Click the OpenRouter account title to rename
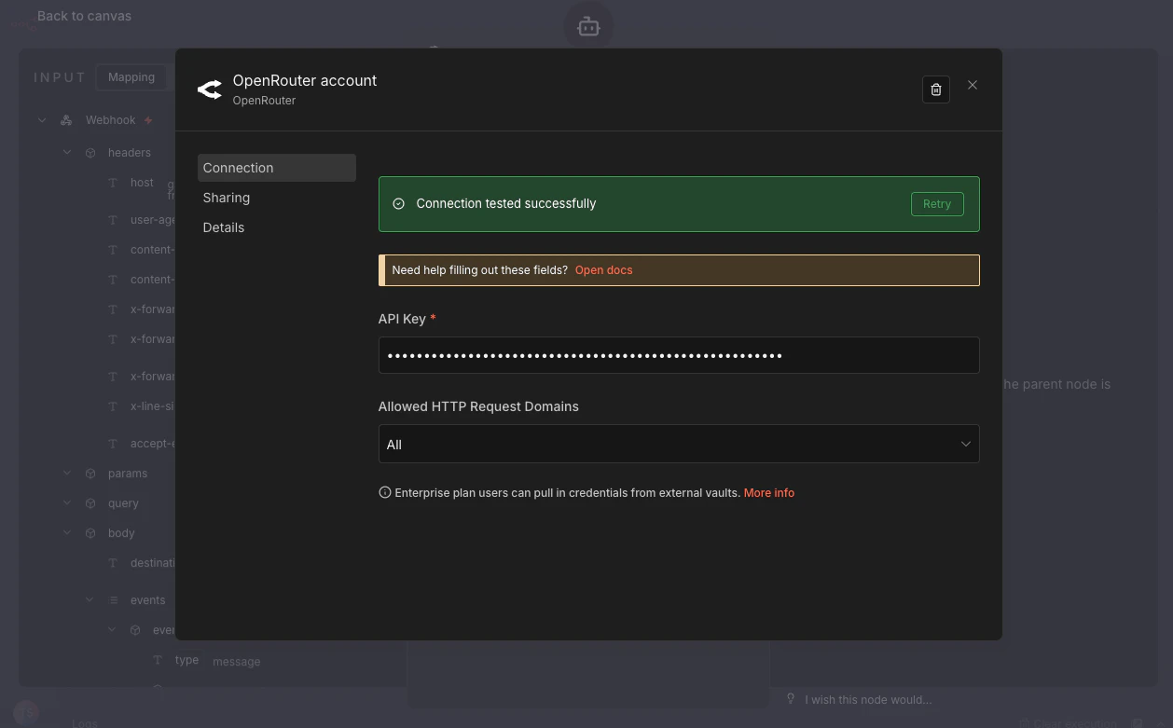 pos(305,80)
